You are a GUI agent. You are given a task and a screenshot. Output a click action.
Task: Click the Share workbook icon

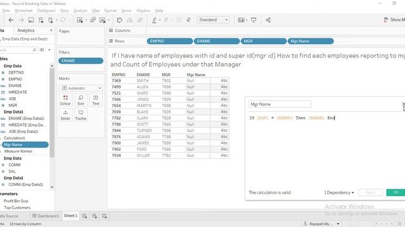[268, 20]
